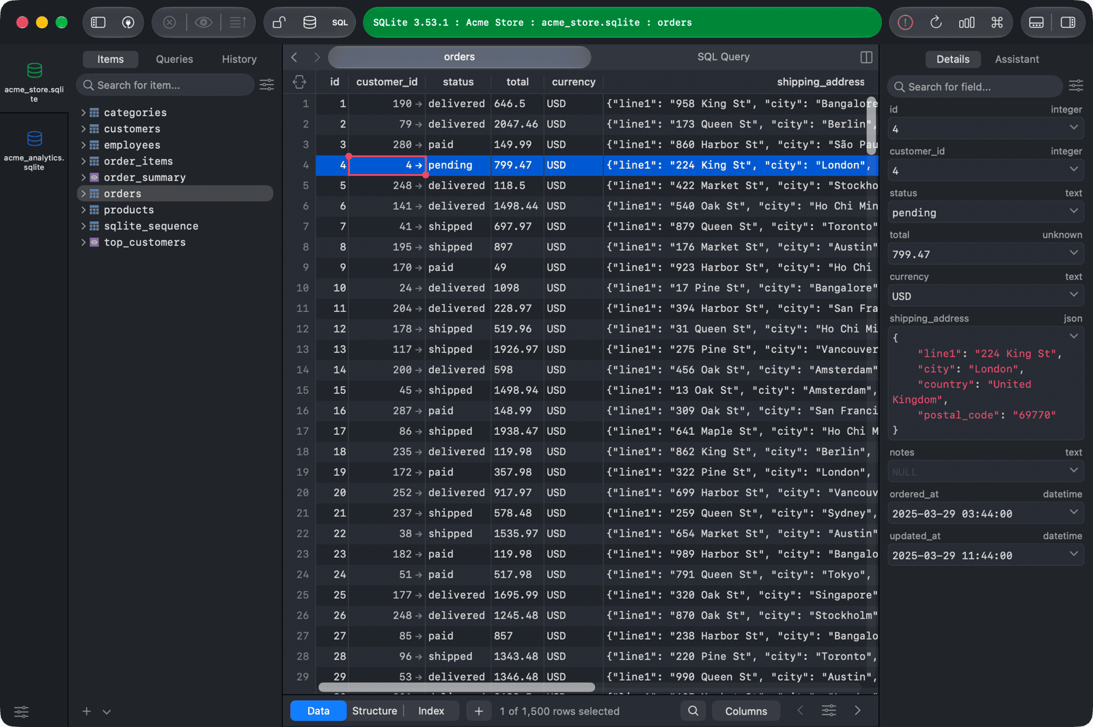Expand the products table tree item
Screen dimensions: 1093x727
tap(83, 210)
